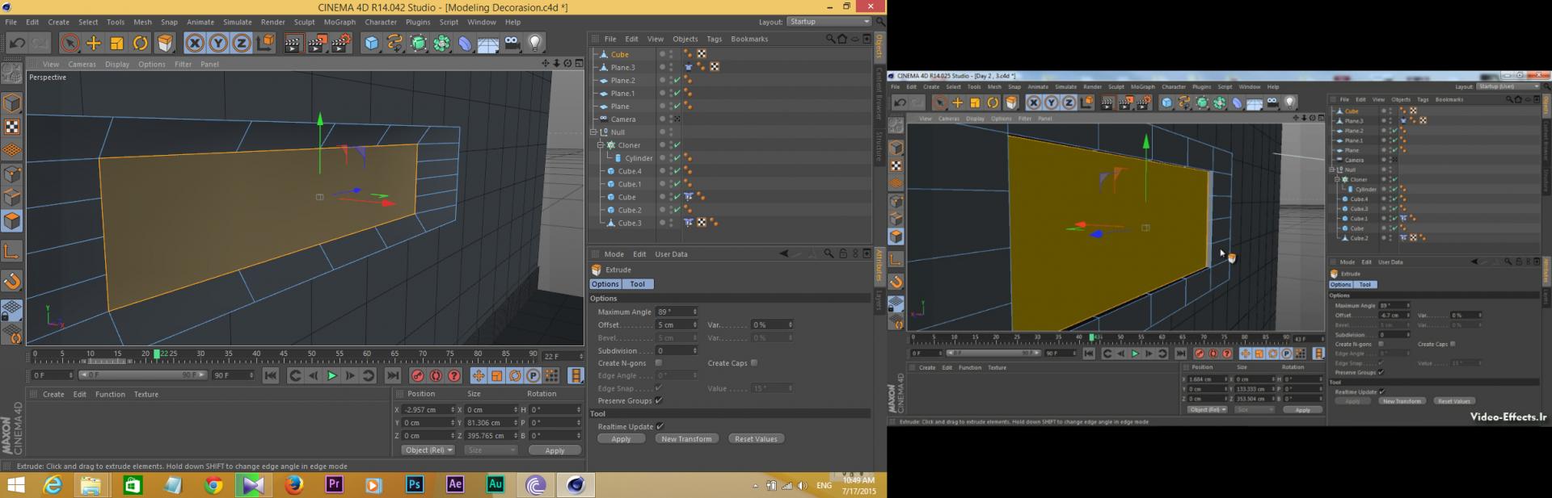The image size is (1552, 498).
Task: Click Apply in the left Extrude Tool section
Action: (x=621, y=439)
